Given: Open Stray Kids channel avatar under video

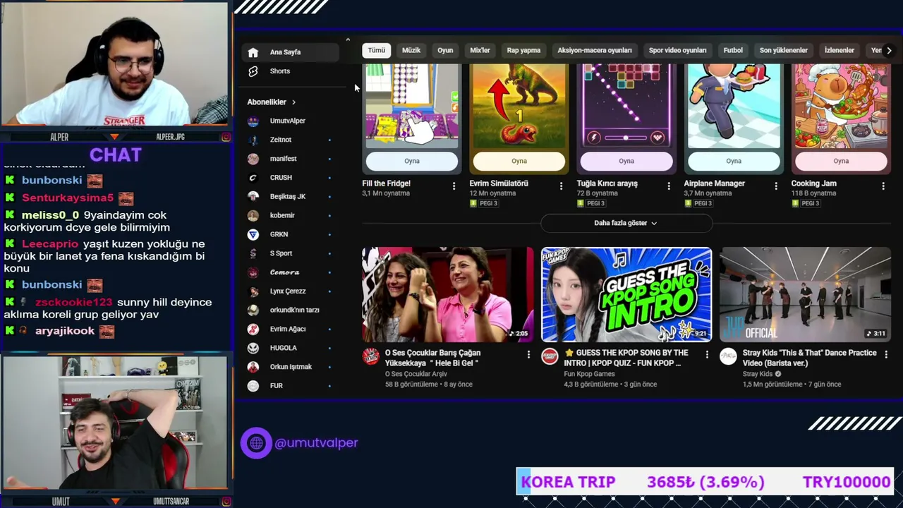Looking at the screenshot, I should pyautogui.click(x=728, y=356).
